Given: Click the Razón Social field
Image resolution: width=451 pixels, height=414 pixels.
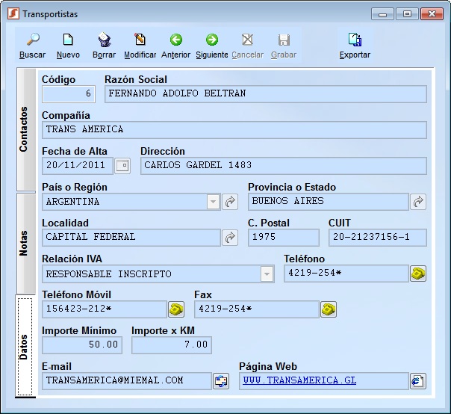Looking at the screenshot, I should (266, 94).
